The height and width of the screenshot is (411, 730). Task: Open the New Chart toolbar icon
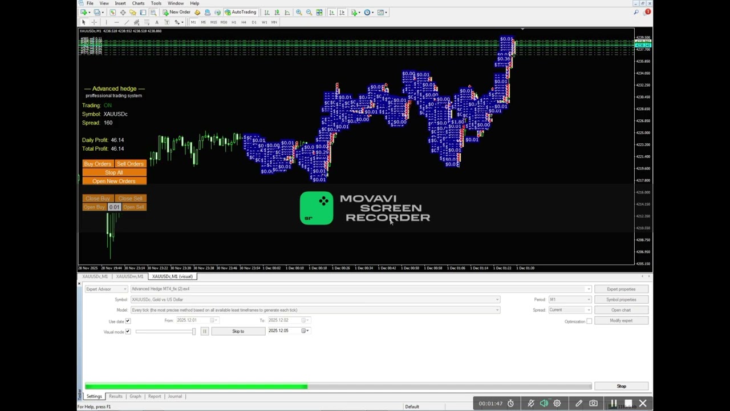83,12
